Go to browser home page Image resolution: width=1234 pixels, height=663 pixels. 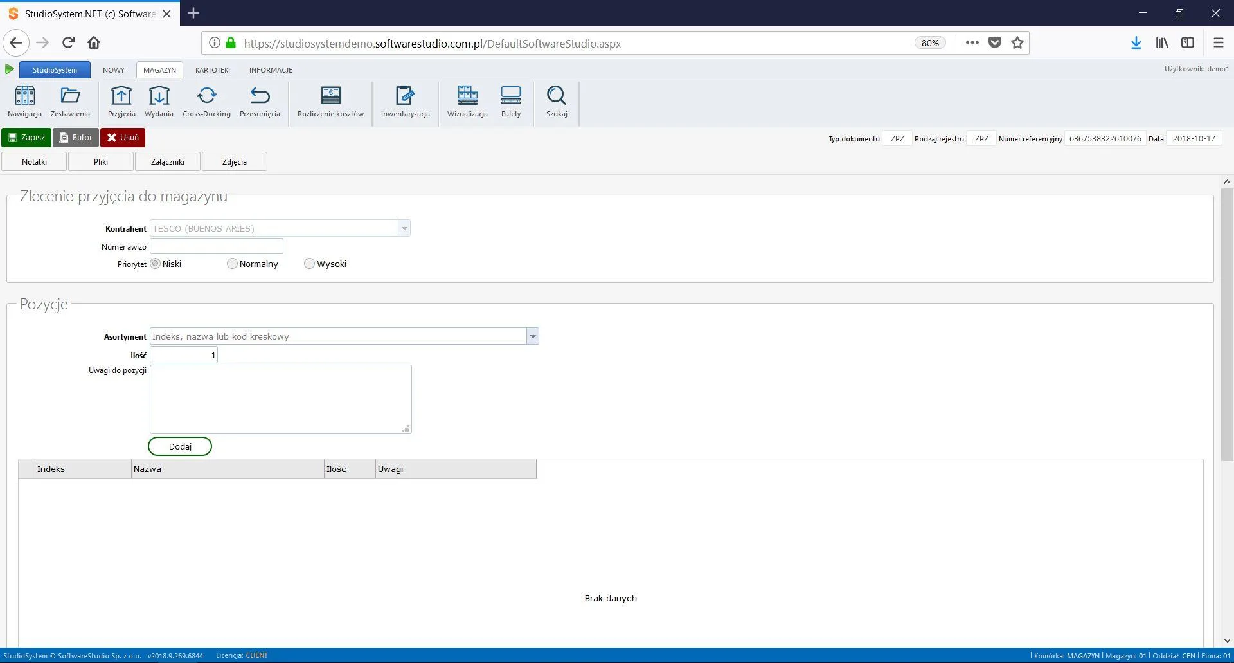pos(94,43)
